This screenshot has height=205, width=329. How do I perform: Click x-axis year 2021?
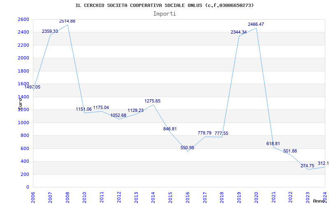[273, 198]
